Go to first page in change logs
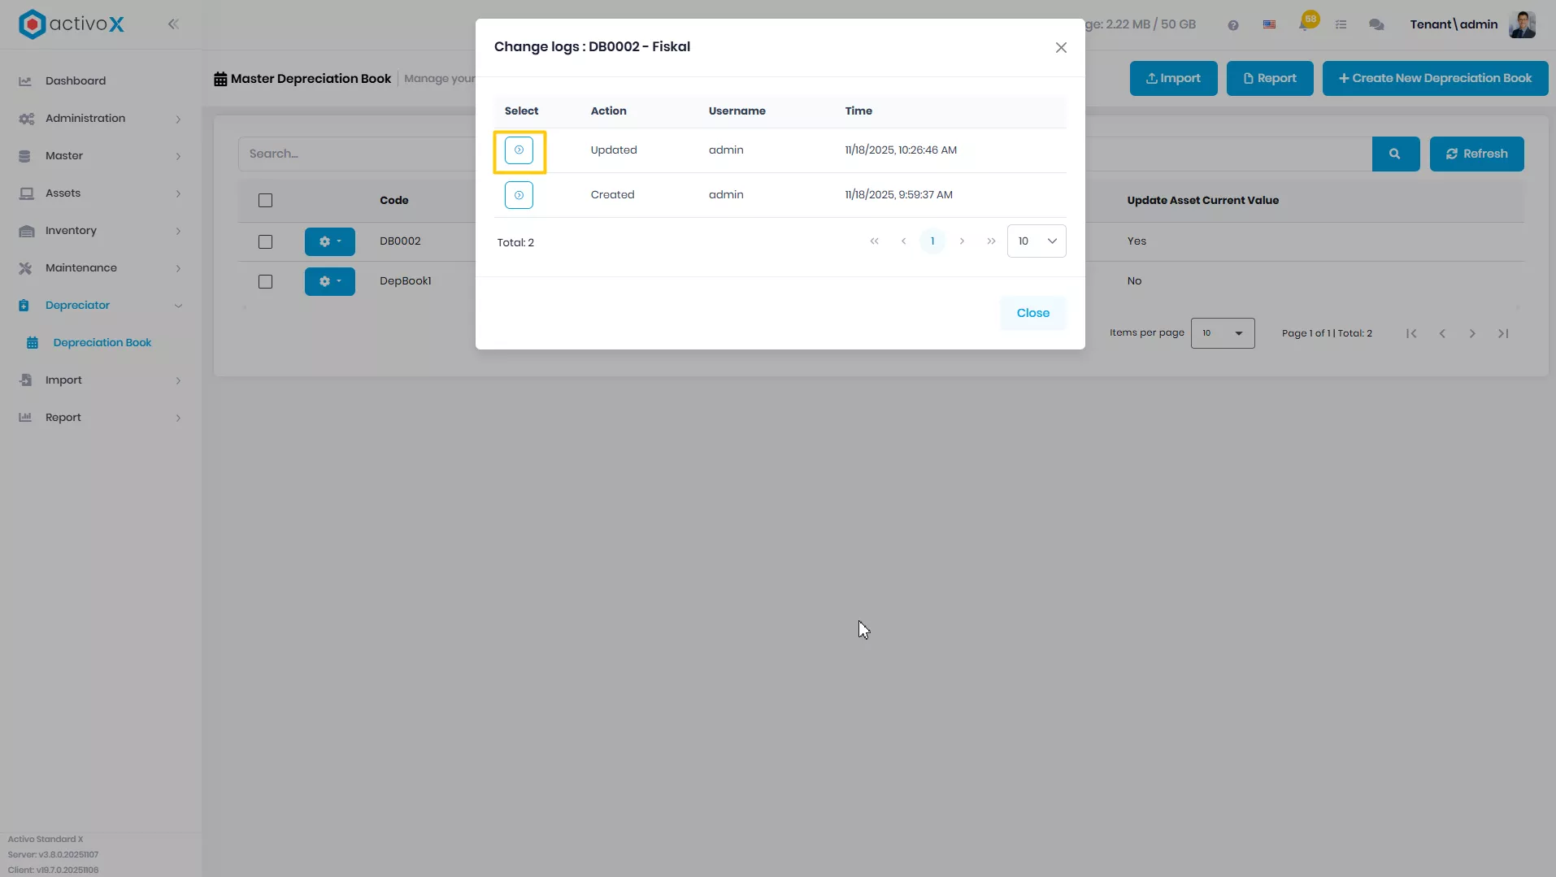Viewport: 1556px width, 877px height. (874, 241)
